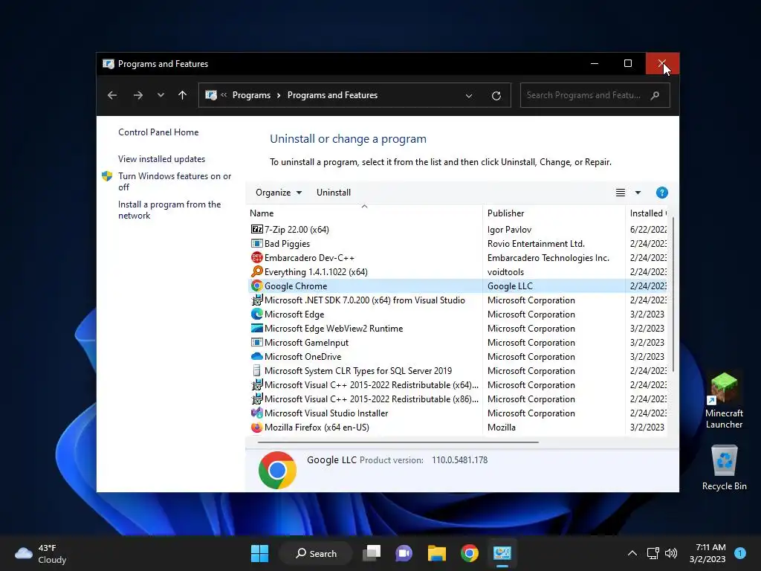
Task: Open File Explorer from taskbar
Action: [x=437, y=553]
